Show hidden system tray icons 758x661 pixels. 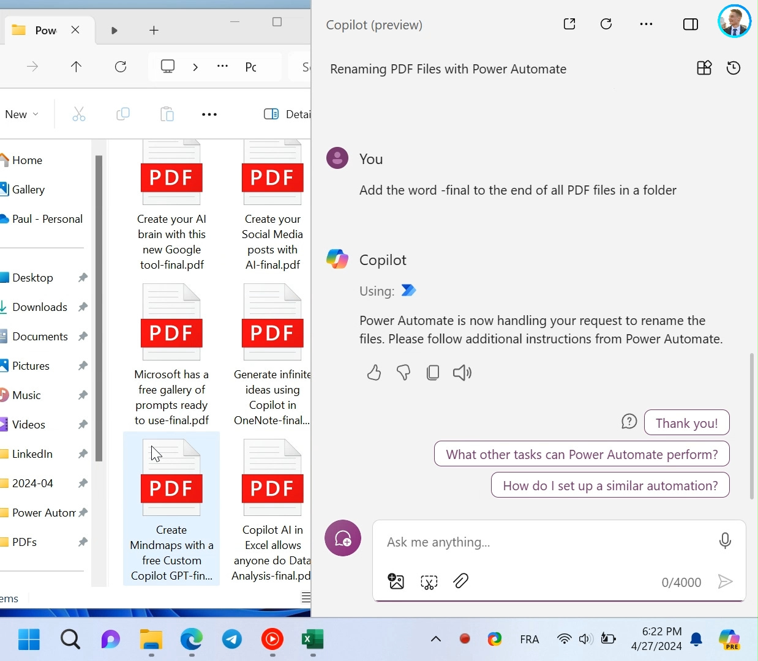pyautogui.click(x=436, y=639)
